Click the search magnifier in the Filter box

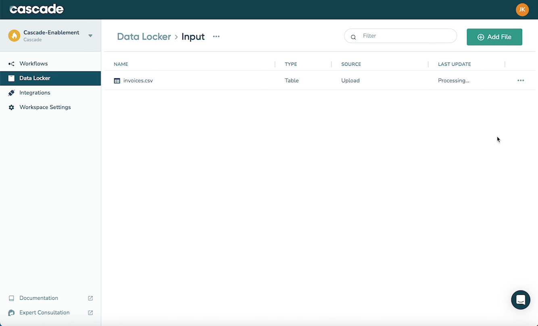click(x=353, y=37)
